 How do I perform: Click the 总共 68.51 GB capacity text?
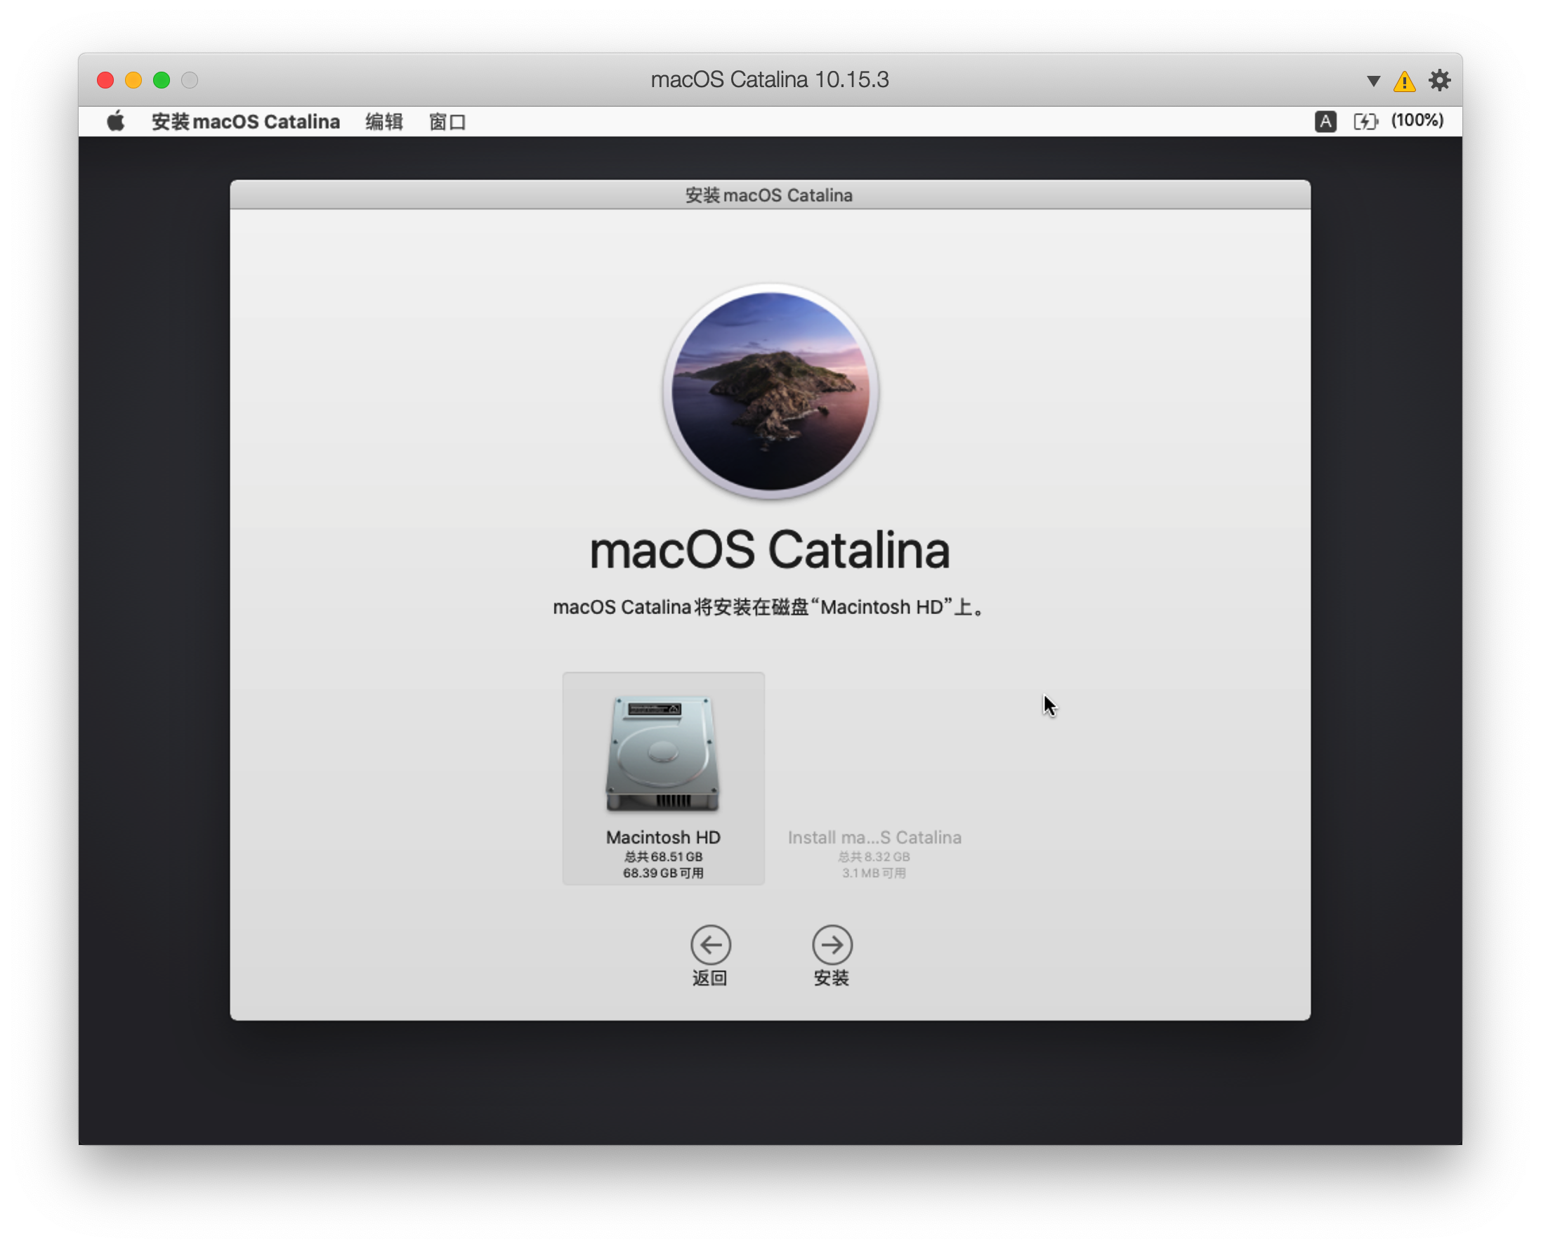pyautogui.click(x=662, y=856)
